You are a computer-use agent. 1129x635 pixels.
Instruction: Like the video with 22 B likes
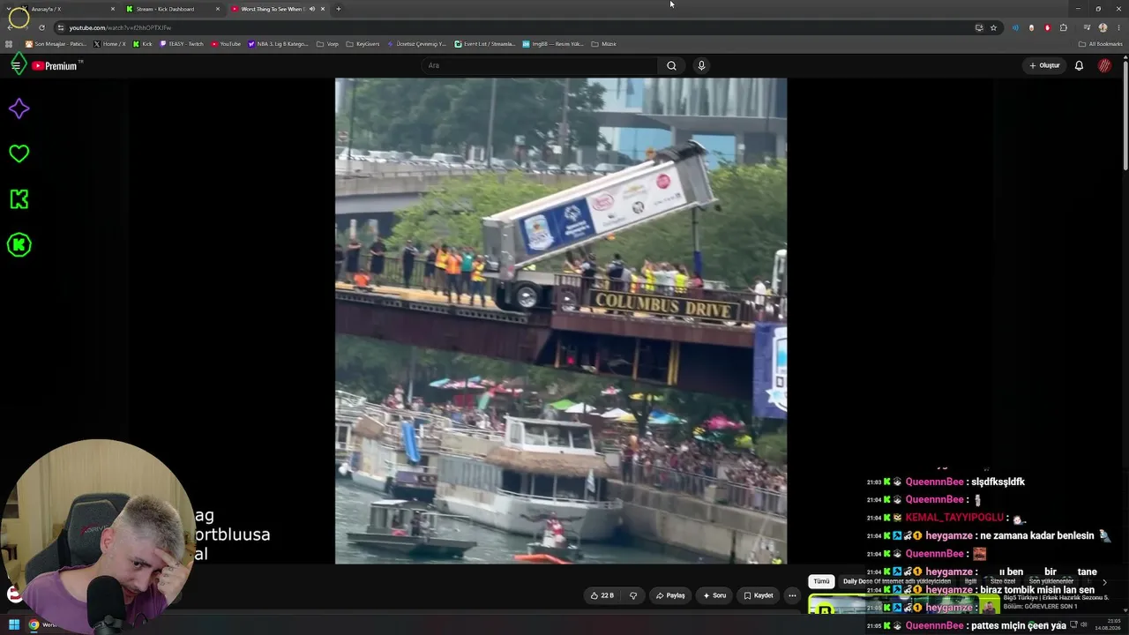(602, 595)
